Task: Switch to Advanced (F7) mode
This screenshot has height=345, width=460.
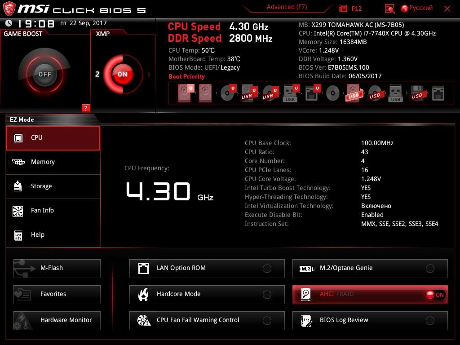Action: click(287, 7)
